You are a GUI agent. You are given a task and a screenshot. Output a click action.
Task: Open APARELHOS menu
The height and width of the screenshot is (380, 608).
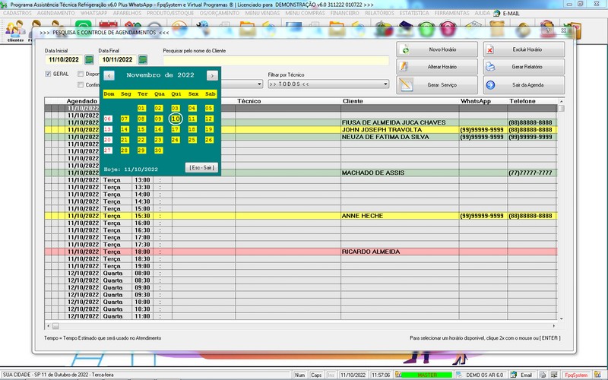(127, 13)
